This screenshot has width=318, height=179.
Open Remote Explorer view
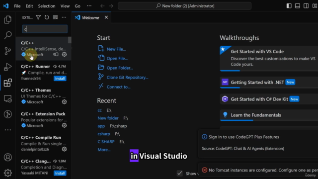click(8, 98)
